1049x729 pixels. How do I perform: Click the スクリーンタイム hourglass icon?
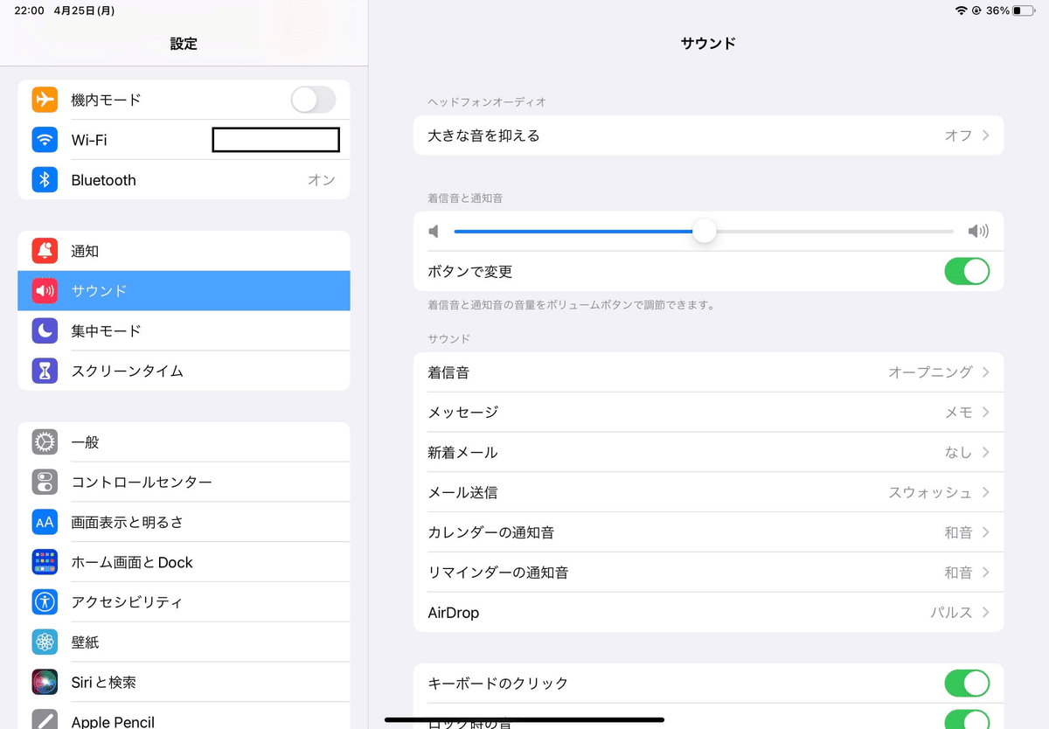45,371
